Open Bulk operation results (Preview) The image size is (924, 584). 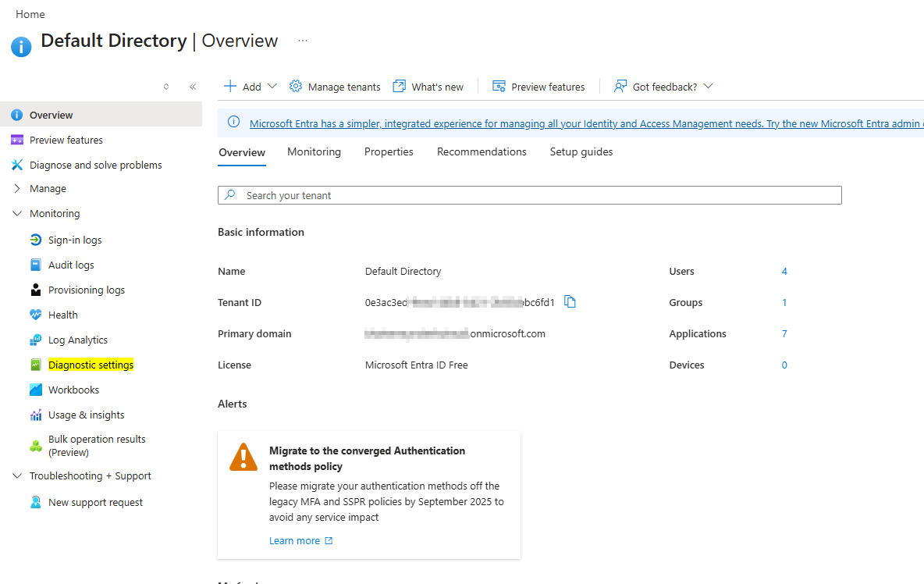coord(97,446)
